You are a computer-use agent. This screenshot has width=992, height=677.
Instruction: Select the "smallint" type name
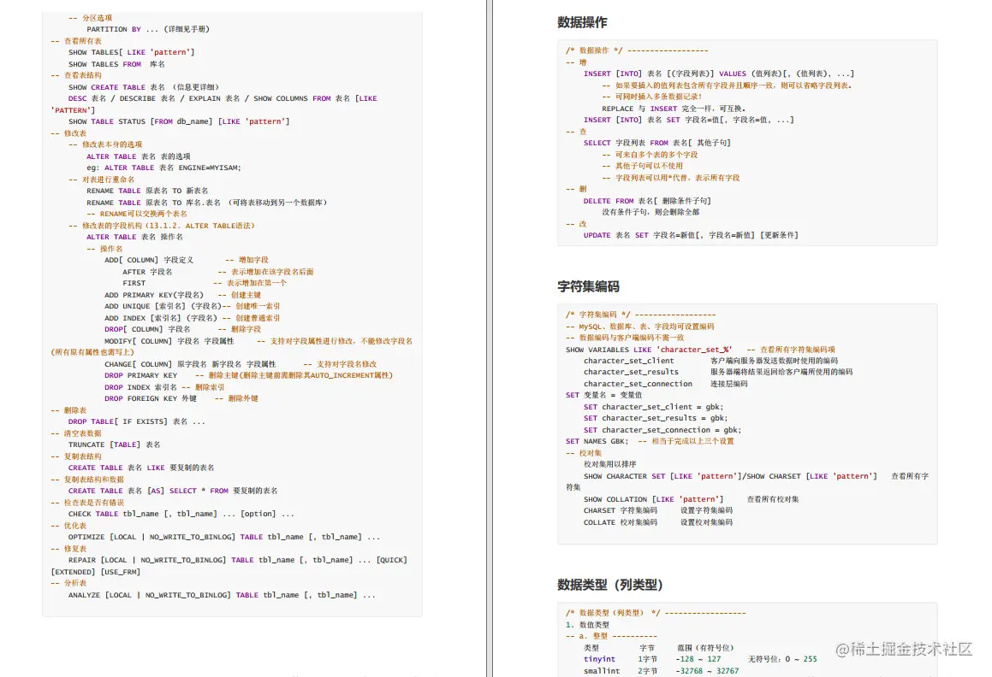[602, 671]
